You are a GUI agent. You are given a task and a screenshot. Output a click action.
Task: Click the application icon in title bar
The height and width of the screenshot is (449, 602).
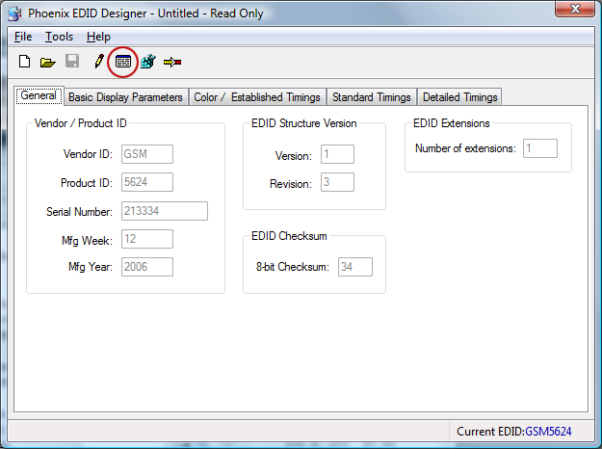pos(14,13)
